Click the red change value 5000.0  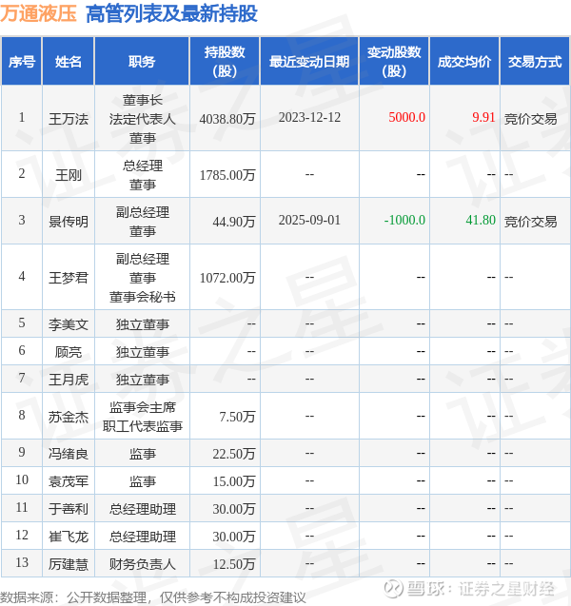tap(406, 117)
